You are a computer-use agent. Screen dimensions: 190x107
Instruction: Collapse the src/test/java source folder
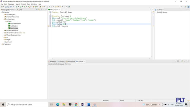[x=3, y=19]
